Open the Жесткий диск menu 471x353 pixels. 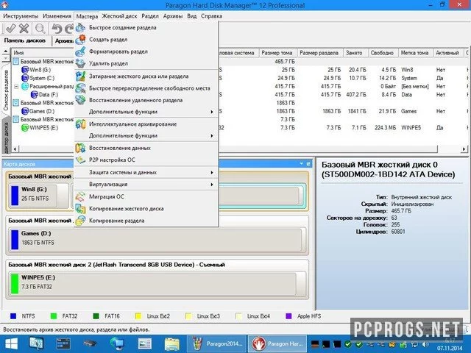click(x=119, y=16)
